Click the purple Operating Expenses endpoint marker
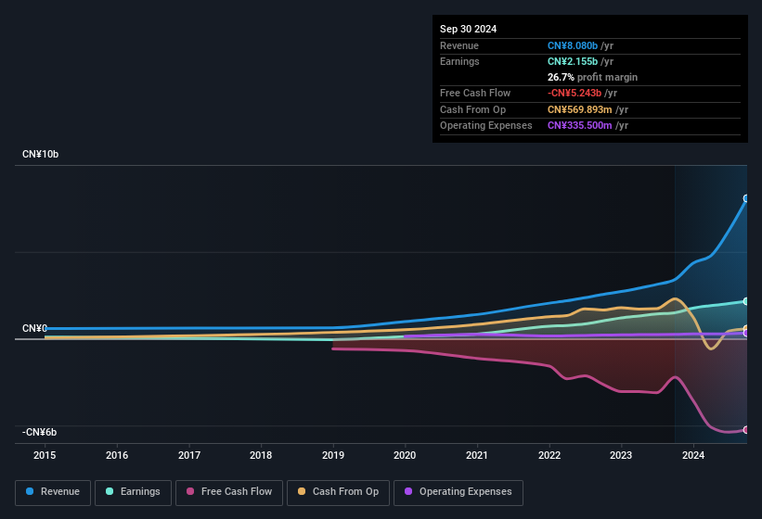The height and width of the screenshot is (519, 762). [746, 334]
